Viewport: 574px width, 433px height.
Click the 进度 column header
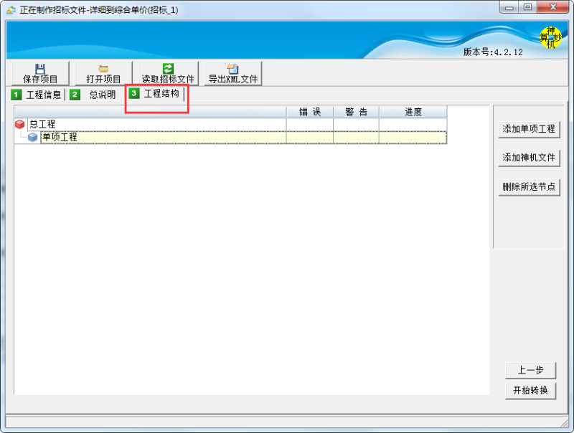click(x=413, y=113)
